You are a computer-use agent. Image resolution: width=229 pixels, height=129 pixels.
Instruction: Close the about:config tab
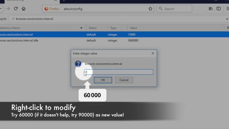[x=55, y=1]
